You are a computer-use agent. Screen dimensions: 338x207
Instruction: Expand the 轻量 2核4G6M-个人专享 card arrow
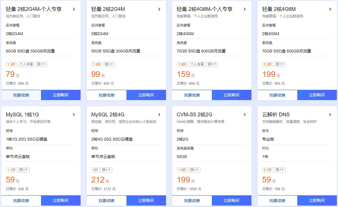coord(245,9)
